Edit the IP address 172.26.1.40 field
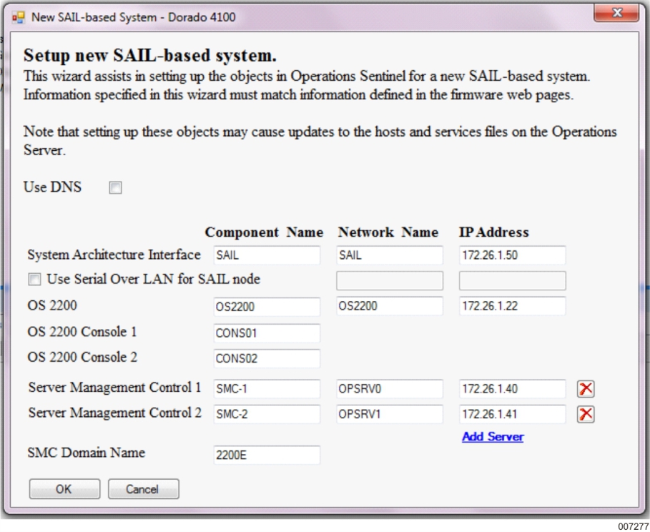Viewport: 650px width, 532px height. (x=513, y=389)
